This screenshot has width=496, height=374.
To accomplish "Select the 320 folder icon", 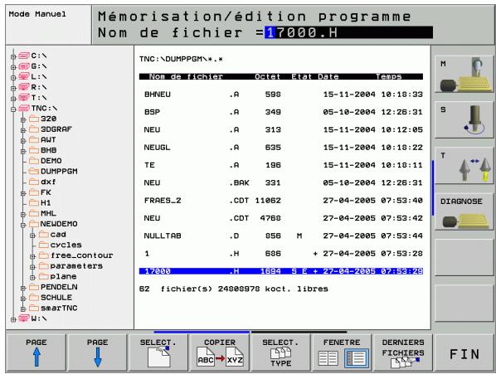I will [x=34, y=119].
